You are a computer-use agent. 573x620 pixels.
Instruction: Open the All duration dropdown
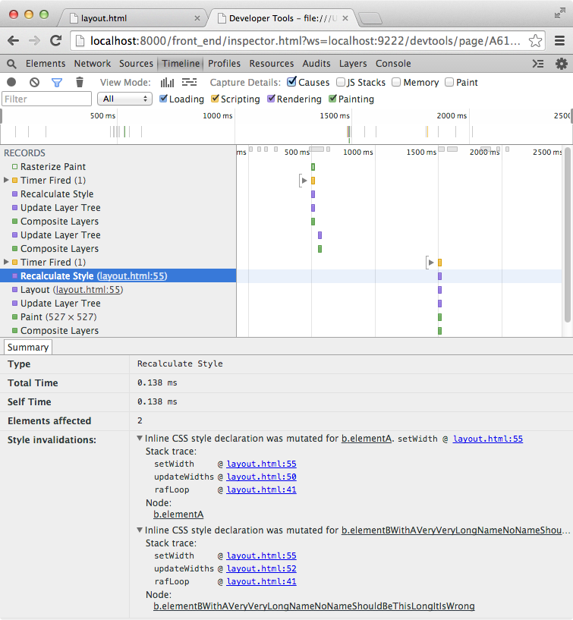(x=126, y=99)
